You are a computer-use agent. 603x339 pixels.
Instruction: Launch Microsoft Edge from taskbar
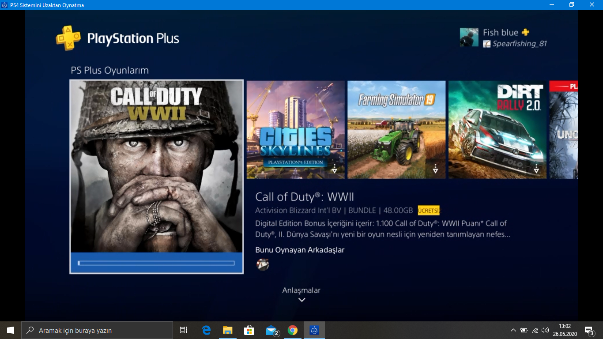point(206,330)
